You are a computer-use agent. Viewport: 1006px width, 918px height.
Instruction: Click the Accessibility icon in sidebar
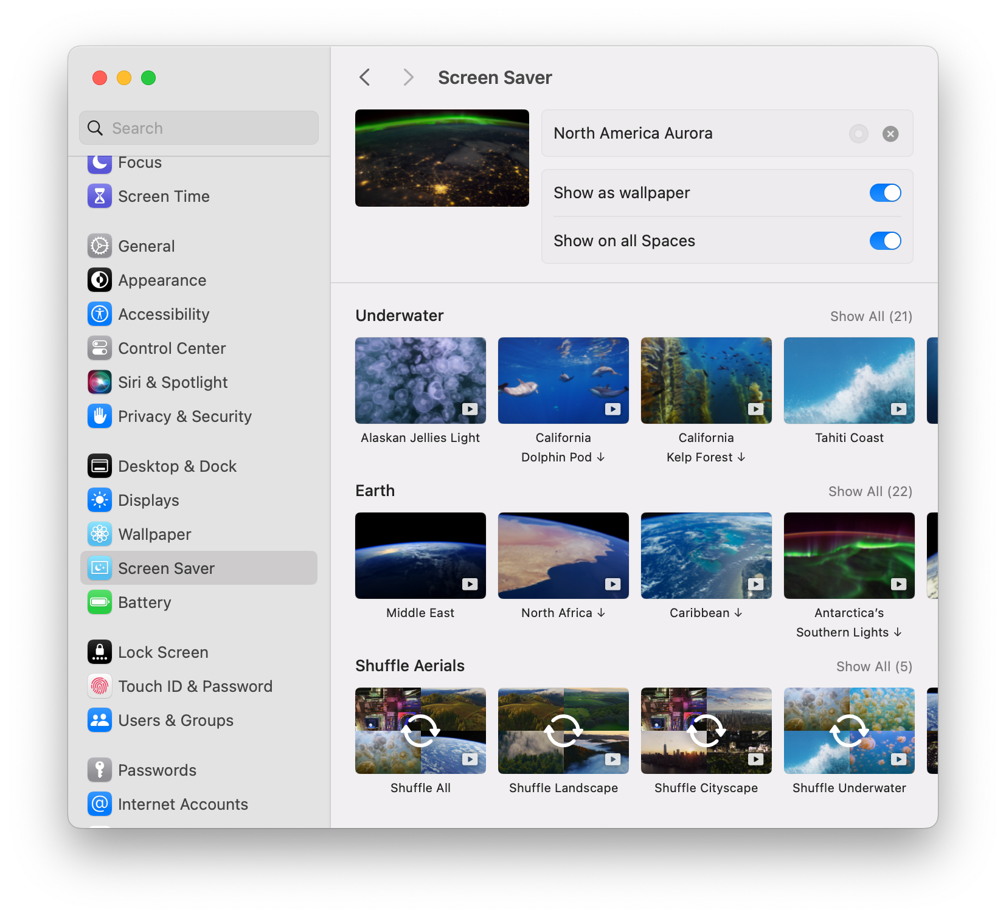pyautogui.click(x=100, y=314)
